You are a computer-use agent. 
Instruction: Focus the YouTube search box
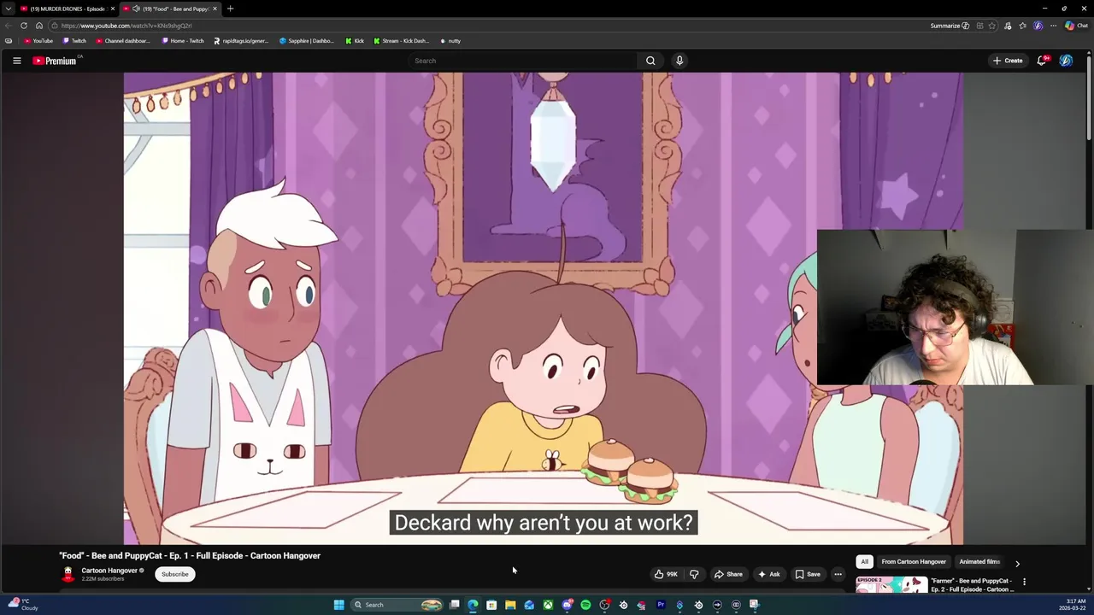click(x=523, y=61)
